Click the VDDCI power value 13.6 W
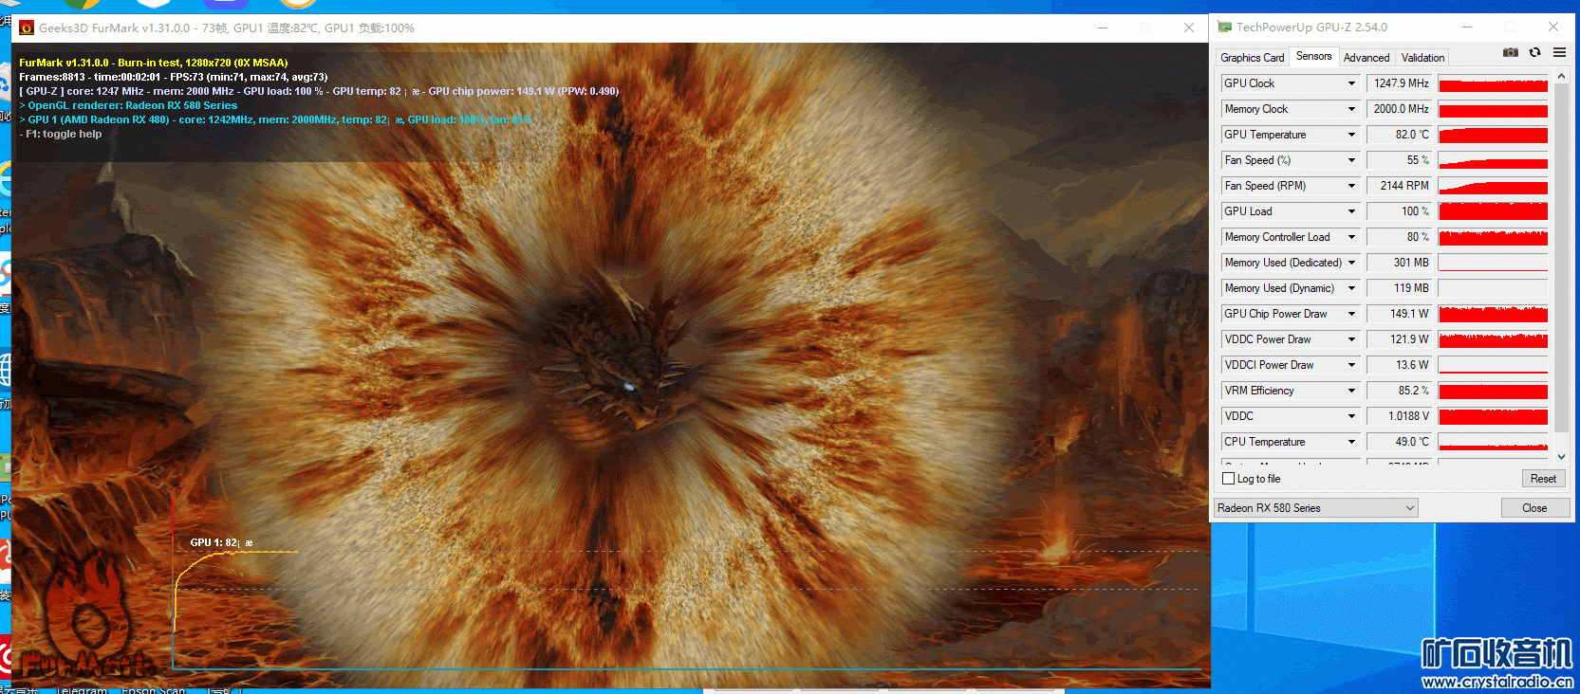 click(x=1400, y=365)
